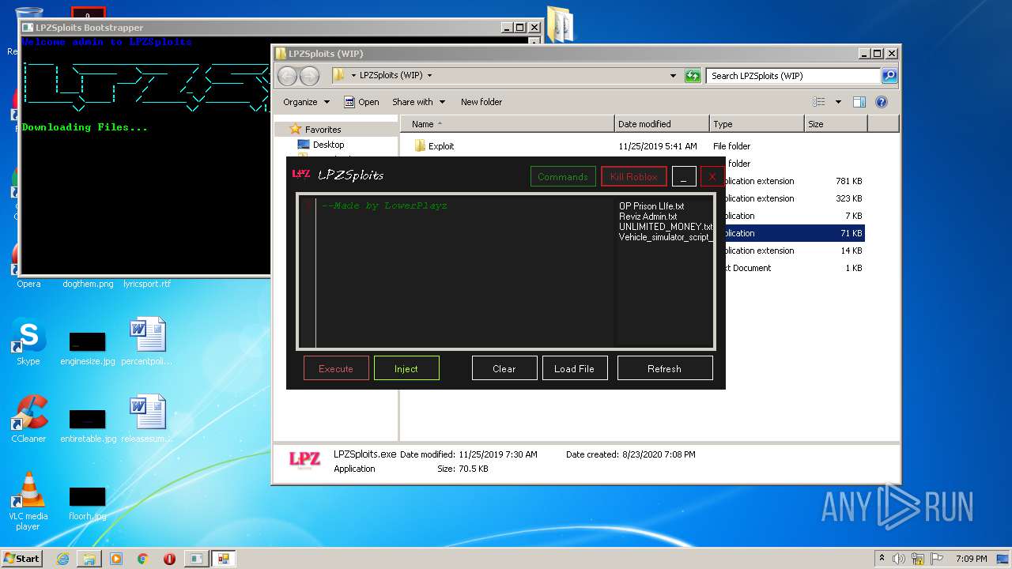Click the Explorer search magnifier icon
1012x569 pixels.
click(889, 76)
